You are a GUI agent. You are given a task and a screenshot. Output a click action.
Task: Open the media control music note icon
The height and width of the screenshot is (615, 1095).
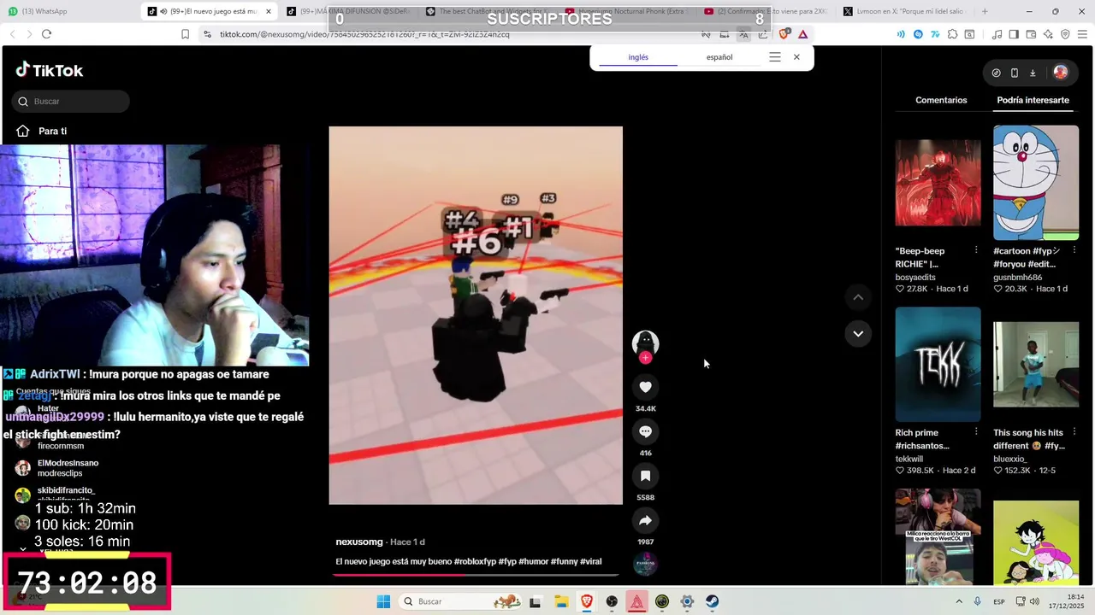[x=997, y=34]
